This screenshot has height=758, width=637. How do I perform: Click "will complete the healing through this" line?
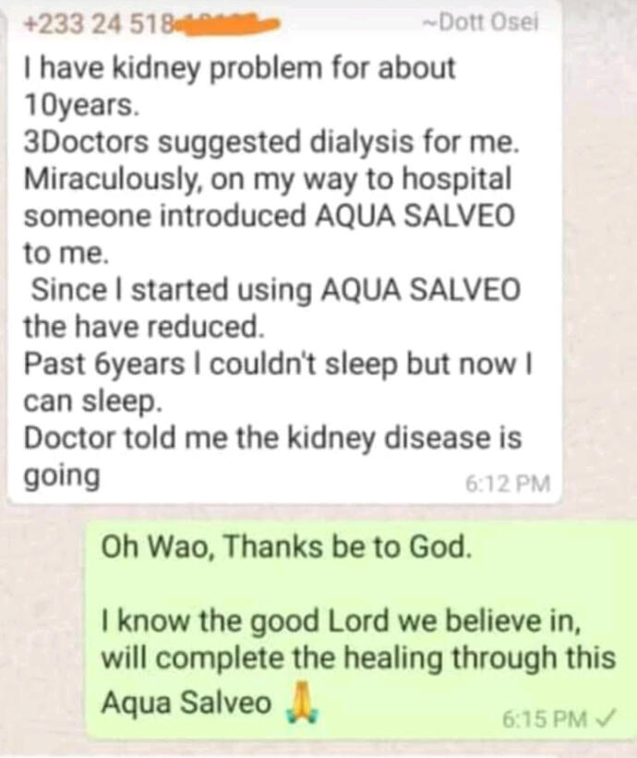tap(356, 657)
